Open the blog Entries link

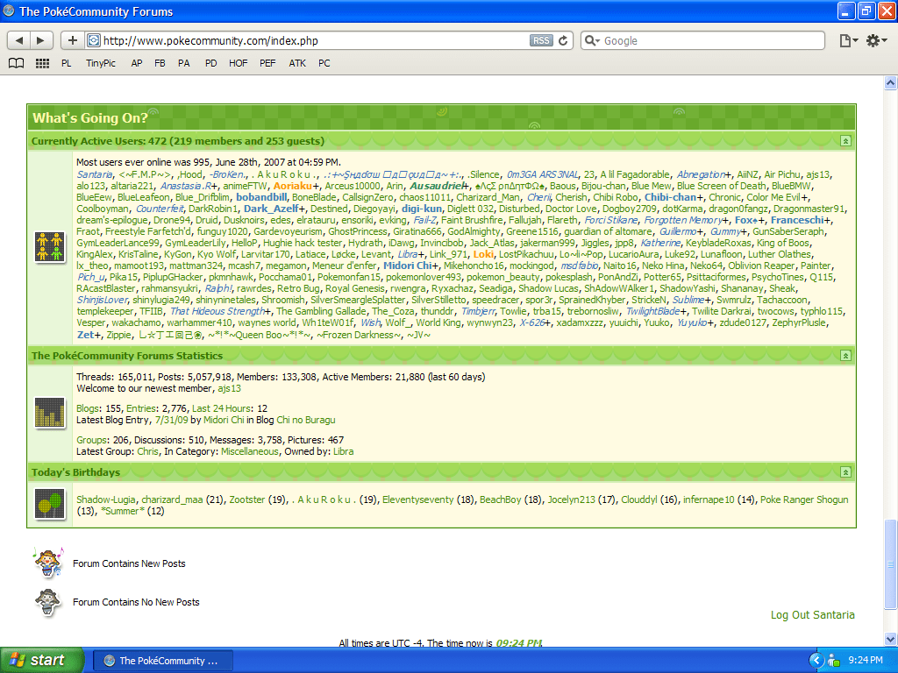pos(141,408)
